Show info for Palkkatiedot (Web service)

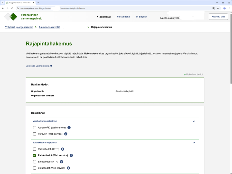pyautogui.click(x=71, y=155)
